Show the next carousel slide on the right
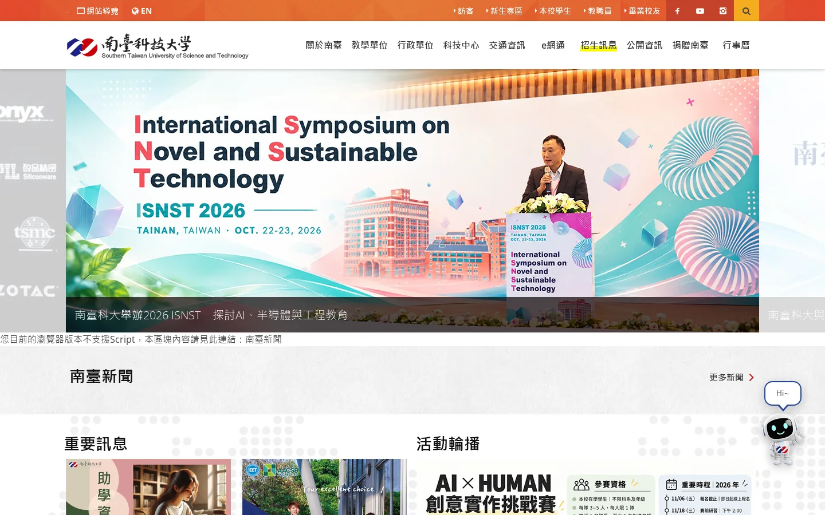This screenshot has height=515, width=825. pyautogui.click(x=792, y=201)
